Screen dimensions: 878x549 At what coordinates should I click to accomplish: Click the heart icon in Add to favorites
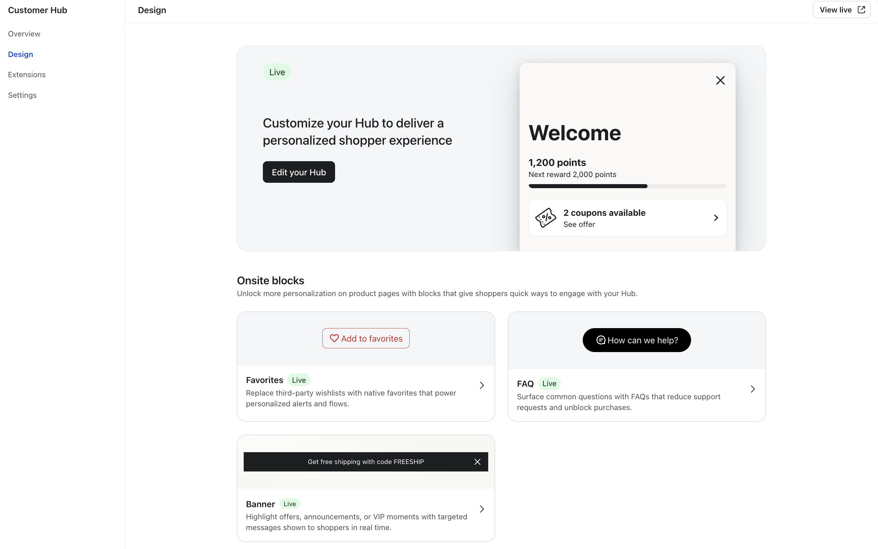pyautogui.click(x=334, y=339)
